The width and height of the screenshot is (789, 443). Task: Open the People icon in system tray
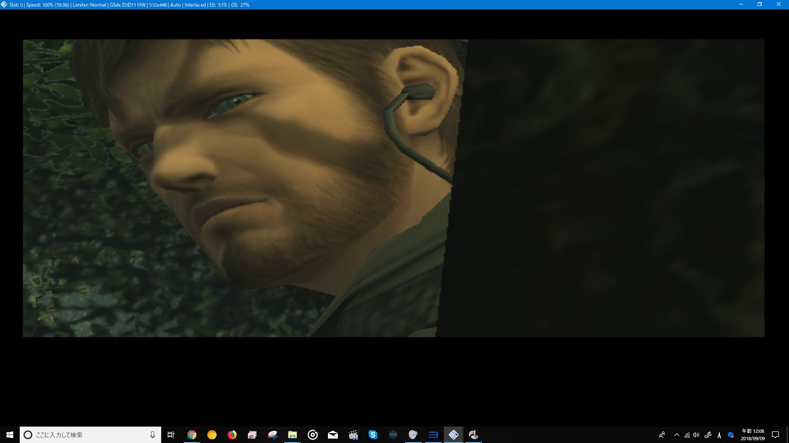[662, 435]
